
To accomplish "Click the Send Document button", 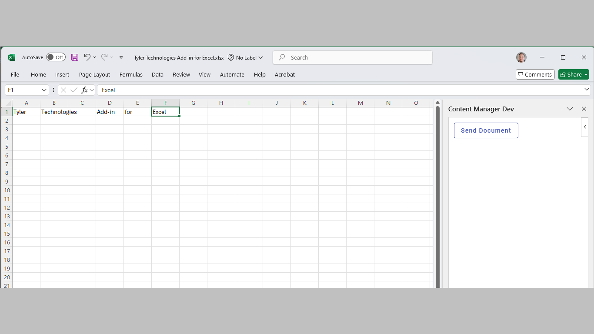I will pyautogui.click(x=486, y=130).
